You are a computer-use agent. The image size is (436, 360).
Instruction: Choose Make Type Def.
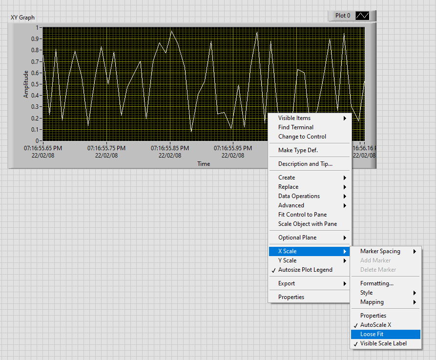[309, 150]
